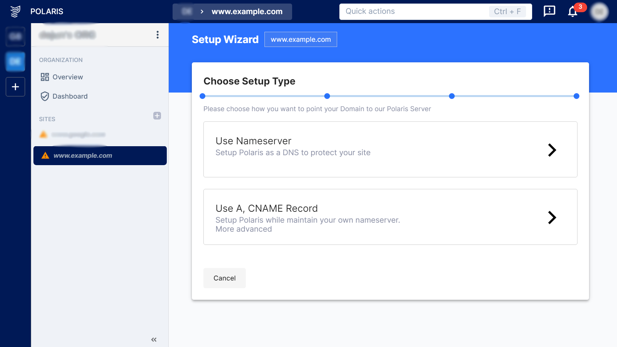Click the Dashboard shield icon
The height and width of the screenshot is (347, 617).
coord(45,96)
